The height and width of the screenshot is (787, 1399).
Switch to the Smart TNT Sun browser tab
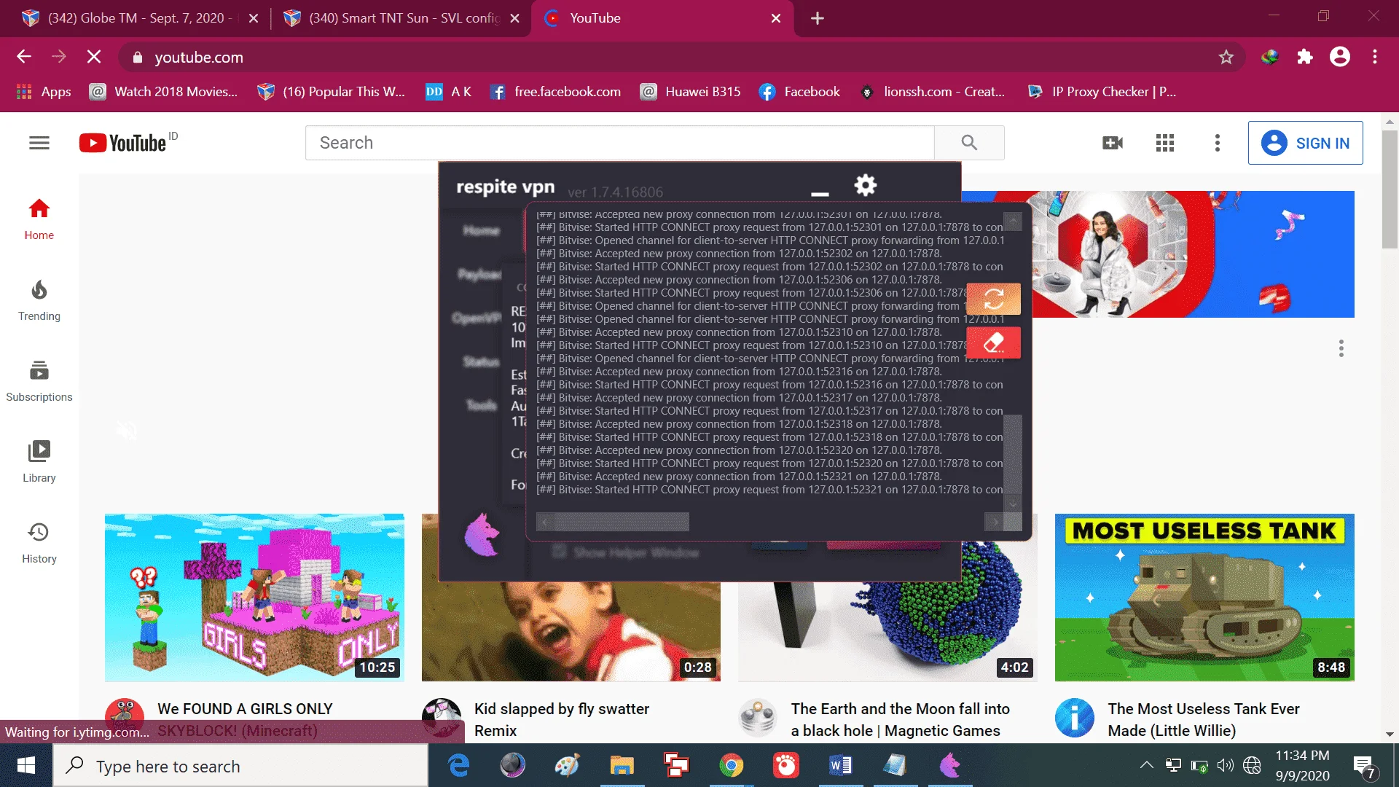point(402,18)
